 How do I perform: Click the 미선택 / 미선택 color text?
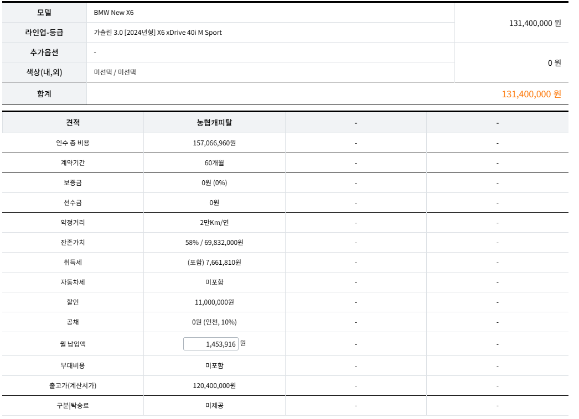[x=115, y=72]
